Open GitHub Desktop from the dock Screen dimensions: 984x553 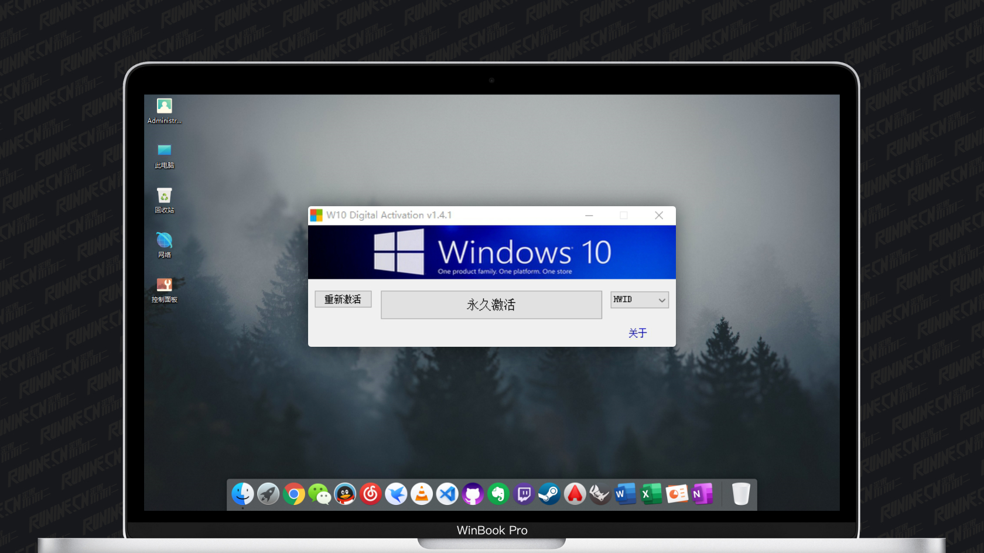point(473,494)
